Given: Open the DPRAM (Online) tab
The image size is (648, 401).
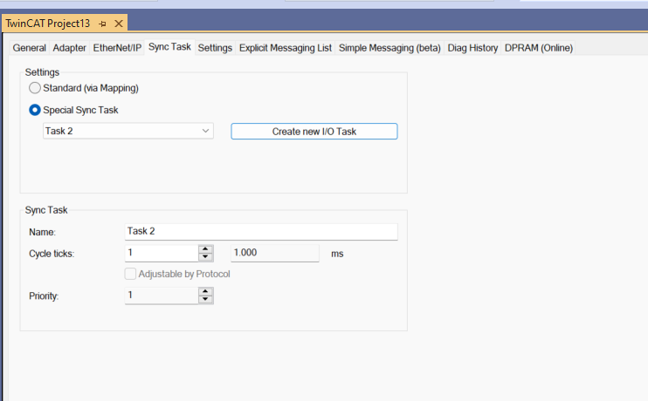Looking at the screenshot, I should pos(539,48).
